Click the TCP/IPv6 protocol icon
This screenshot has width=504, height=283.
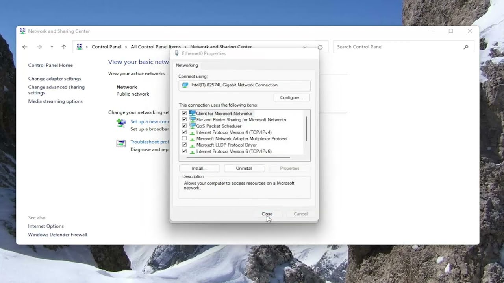point(192,151)
